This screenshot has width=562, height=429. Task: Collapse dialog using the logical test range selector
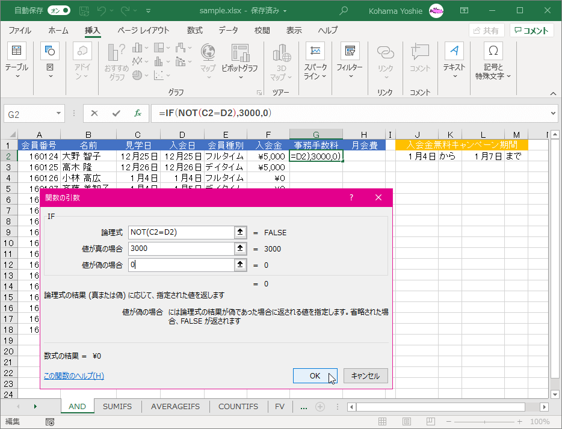pyautogui.click(x=241, y=232)
